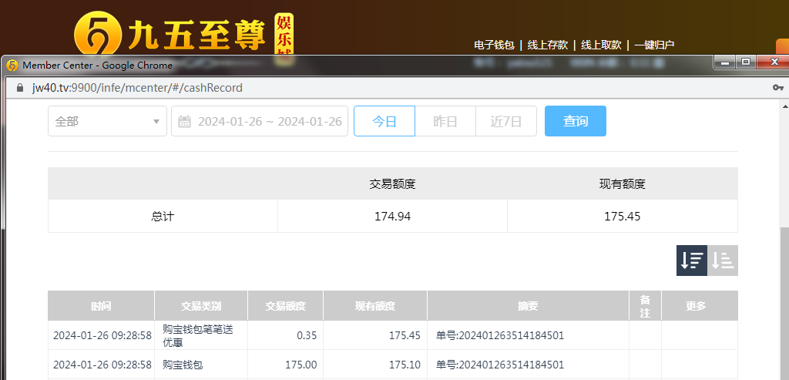Click the Chrome window favicon icon
This screenshot has height=380, width=789.
(12, 66)
